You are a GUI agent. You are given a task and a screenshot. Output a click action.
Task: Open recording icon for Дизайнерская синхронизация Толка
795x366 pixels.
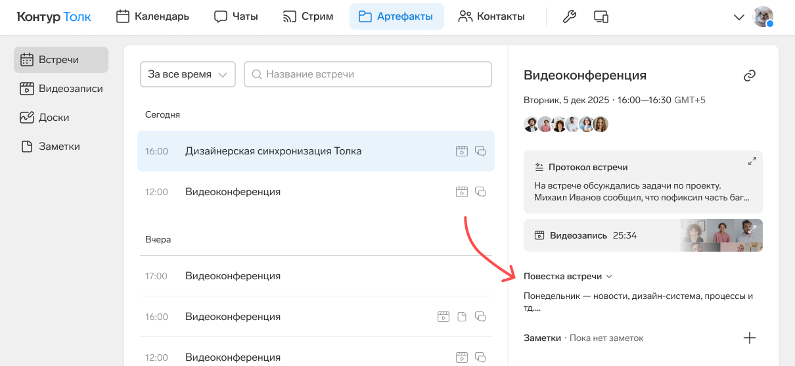pyautogui.click(x=462, y=151)
